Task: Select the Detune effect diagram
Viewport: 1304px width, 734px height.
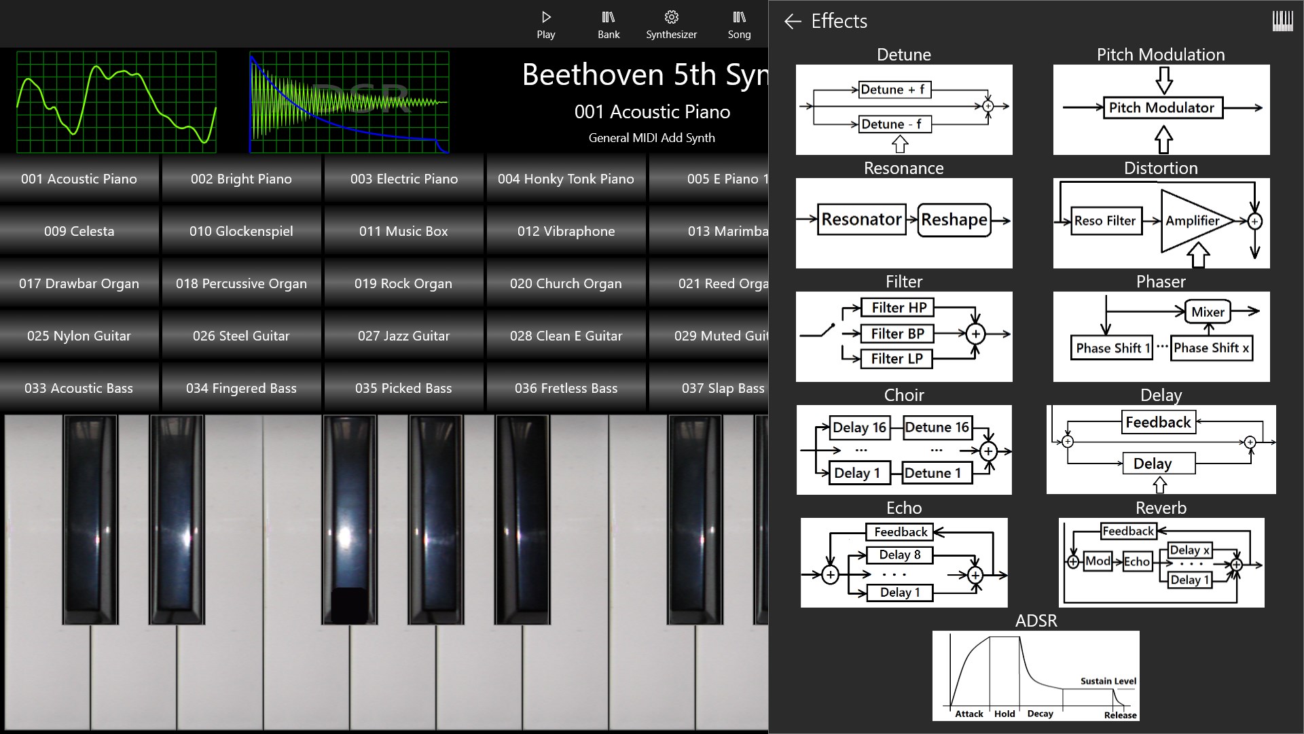Action: [x=903, y=109]
